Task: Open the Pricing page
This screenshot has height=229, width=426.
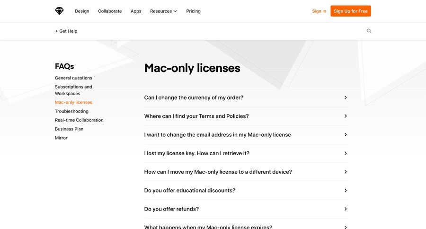Action: click(193, 11)
